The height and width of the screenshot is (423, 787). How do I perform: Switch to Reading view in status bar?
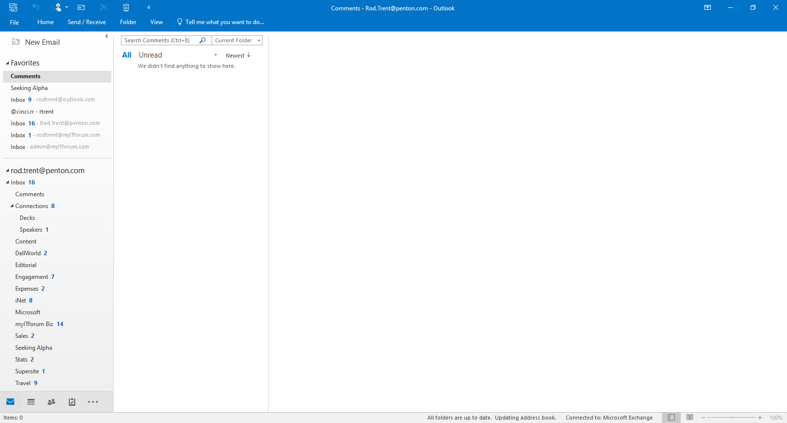point(690,418)
